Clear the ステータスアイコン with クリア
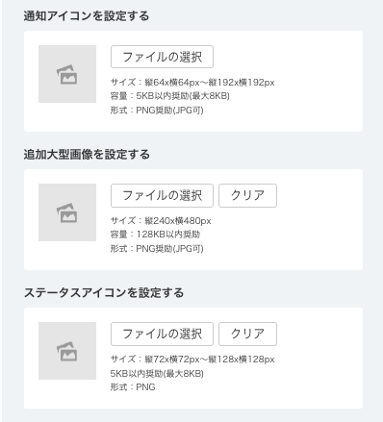Viewport: 383px width, 422px height. coord(247,334)
